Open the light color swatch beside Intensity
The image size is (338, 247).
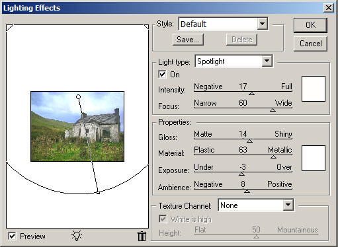coord(314,88)
